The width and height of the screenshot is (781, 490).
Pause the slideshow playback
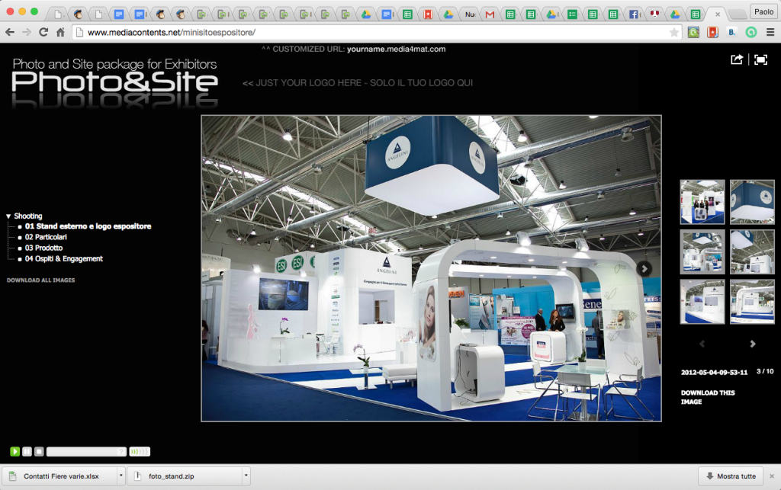point(27,451)
